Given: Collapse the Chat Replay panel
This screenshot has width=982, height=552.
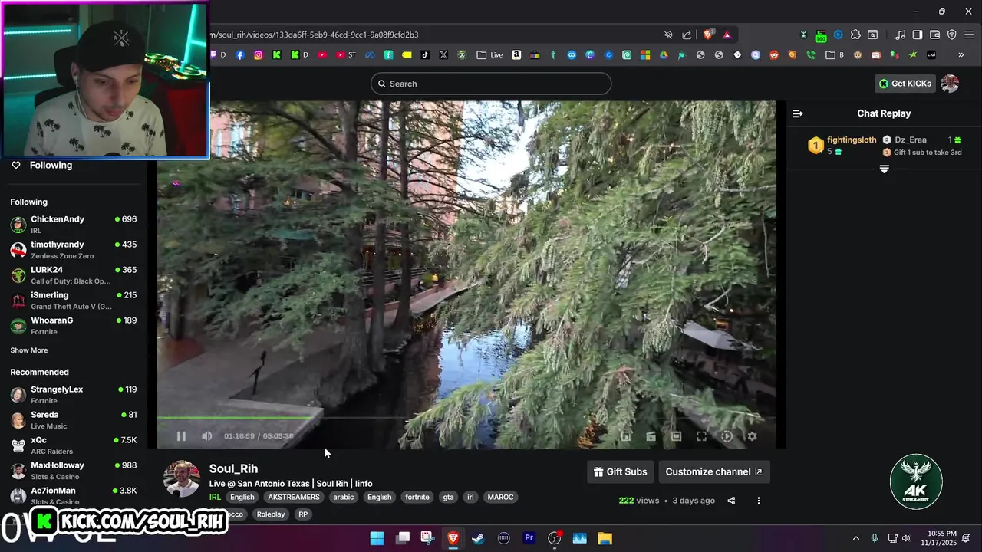Looking at the screenshot, I should coord(798,113).
